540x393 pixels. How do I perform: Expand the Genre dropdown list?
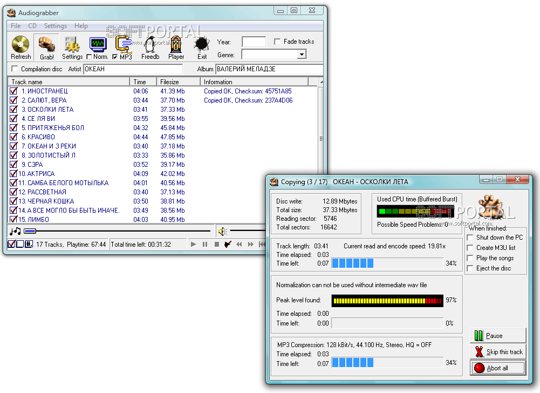coord(301,55)
